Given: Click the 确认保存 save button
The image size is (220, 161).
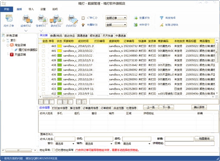Looking at the screenshot, I should (199, 107).
